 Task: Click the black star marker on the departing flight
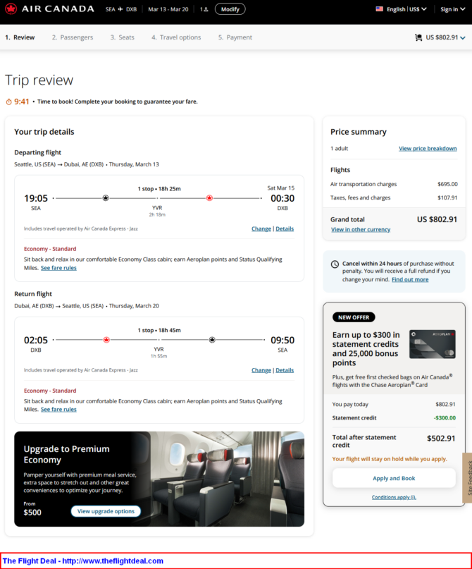pos(106,198)
